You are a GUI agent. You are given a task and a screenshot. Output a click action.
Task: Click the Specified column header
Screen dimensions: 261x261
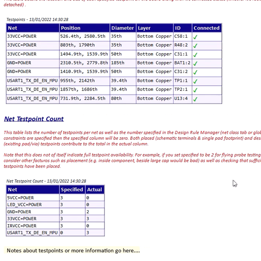click(x=72, y=189)
